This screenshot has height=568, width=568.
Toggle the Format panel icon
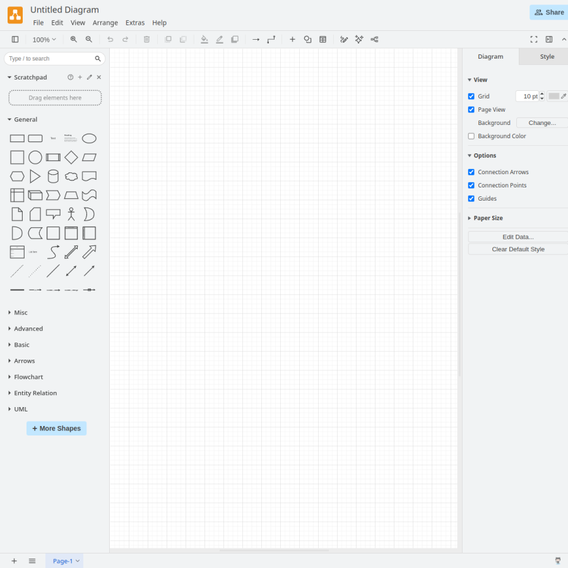click(549, 40)
